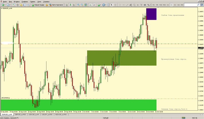Toggle the Terminal panel icon
The width and height of the screenshot is (204, 119).
tap(24, 5)
